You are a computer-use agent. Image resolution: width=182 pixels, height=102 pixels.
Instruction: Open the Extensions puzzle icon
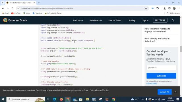pyautogui.click(x=158, y=8)
